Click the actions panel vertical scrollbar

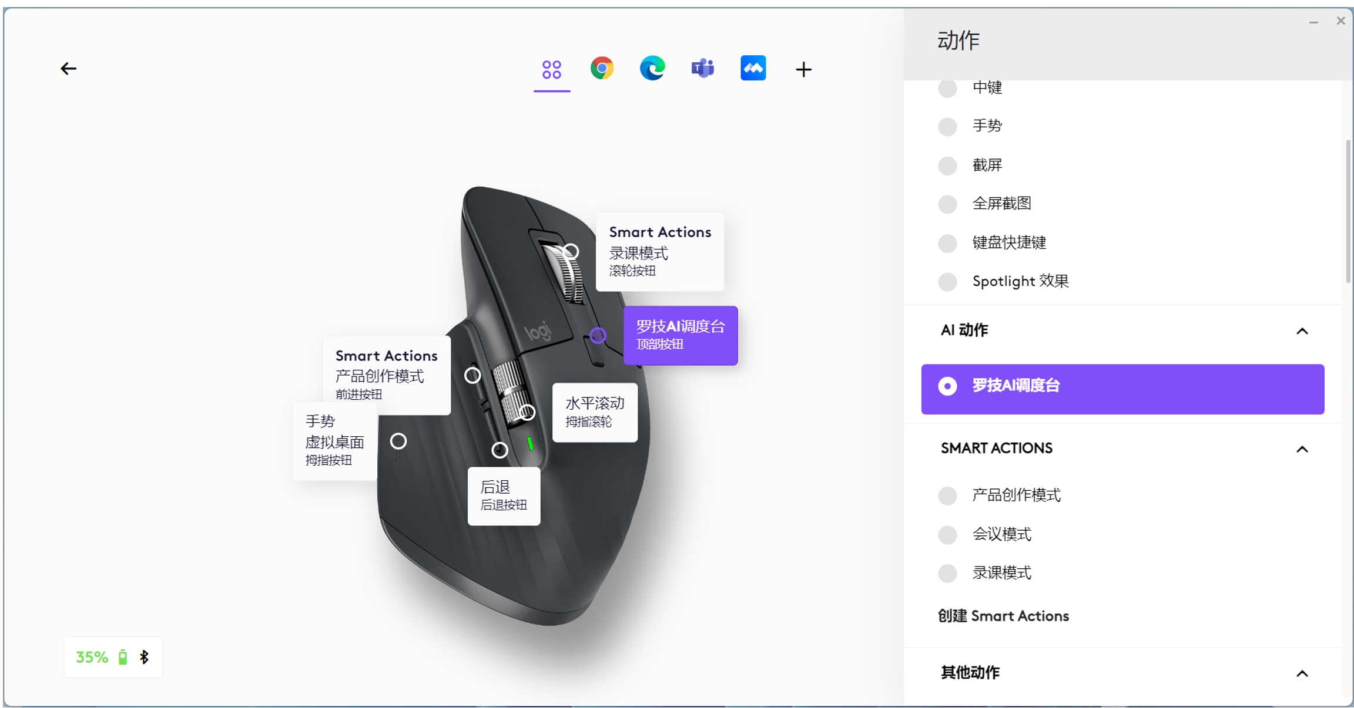(1348, 211)
